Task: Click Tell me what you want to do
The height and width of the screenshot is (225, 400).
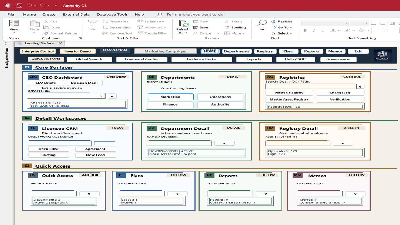Action: (195, 14)
